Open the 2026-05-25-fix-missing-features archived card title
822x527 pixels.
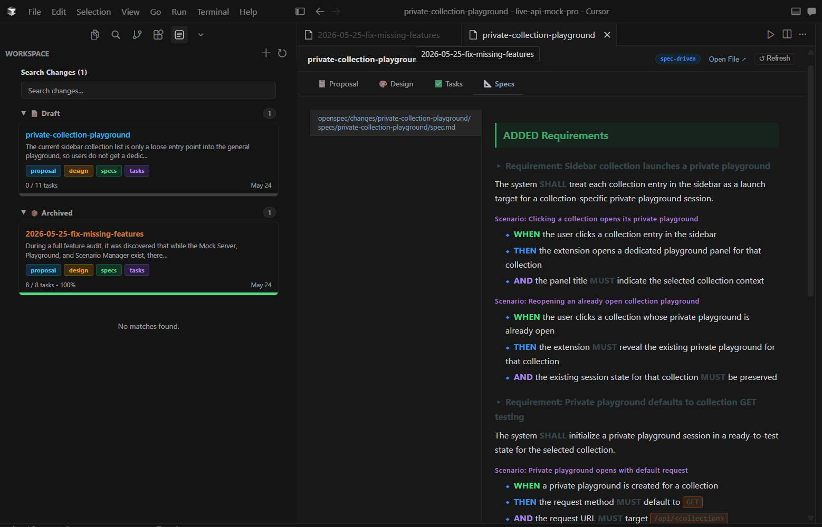[x=84, y=234]
